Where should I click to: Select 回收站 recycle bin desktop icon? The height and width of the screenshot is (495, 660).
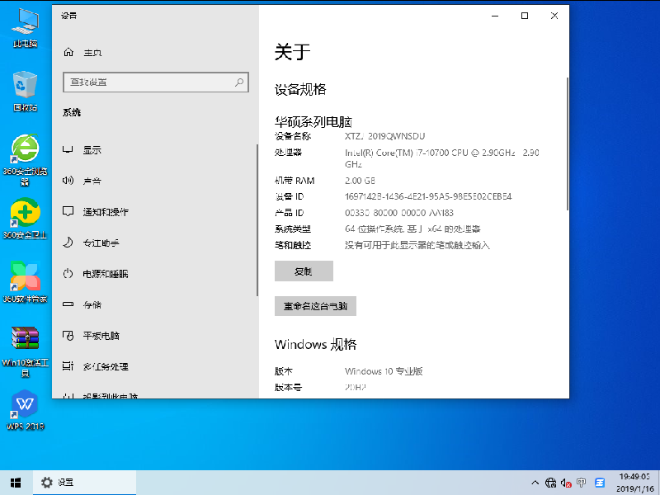[x=26, y=91]
